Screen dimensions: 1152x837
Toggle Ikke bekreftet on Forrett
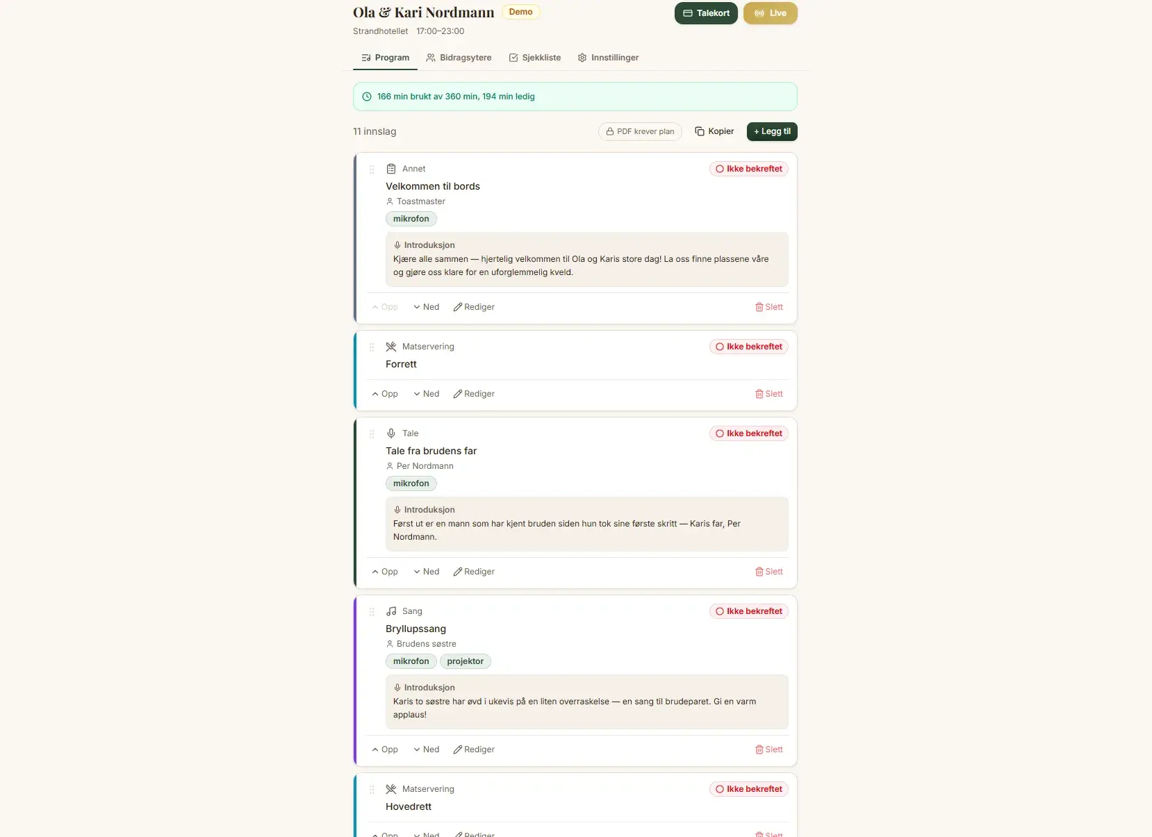748,347
